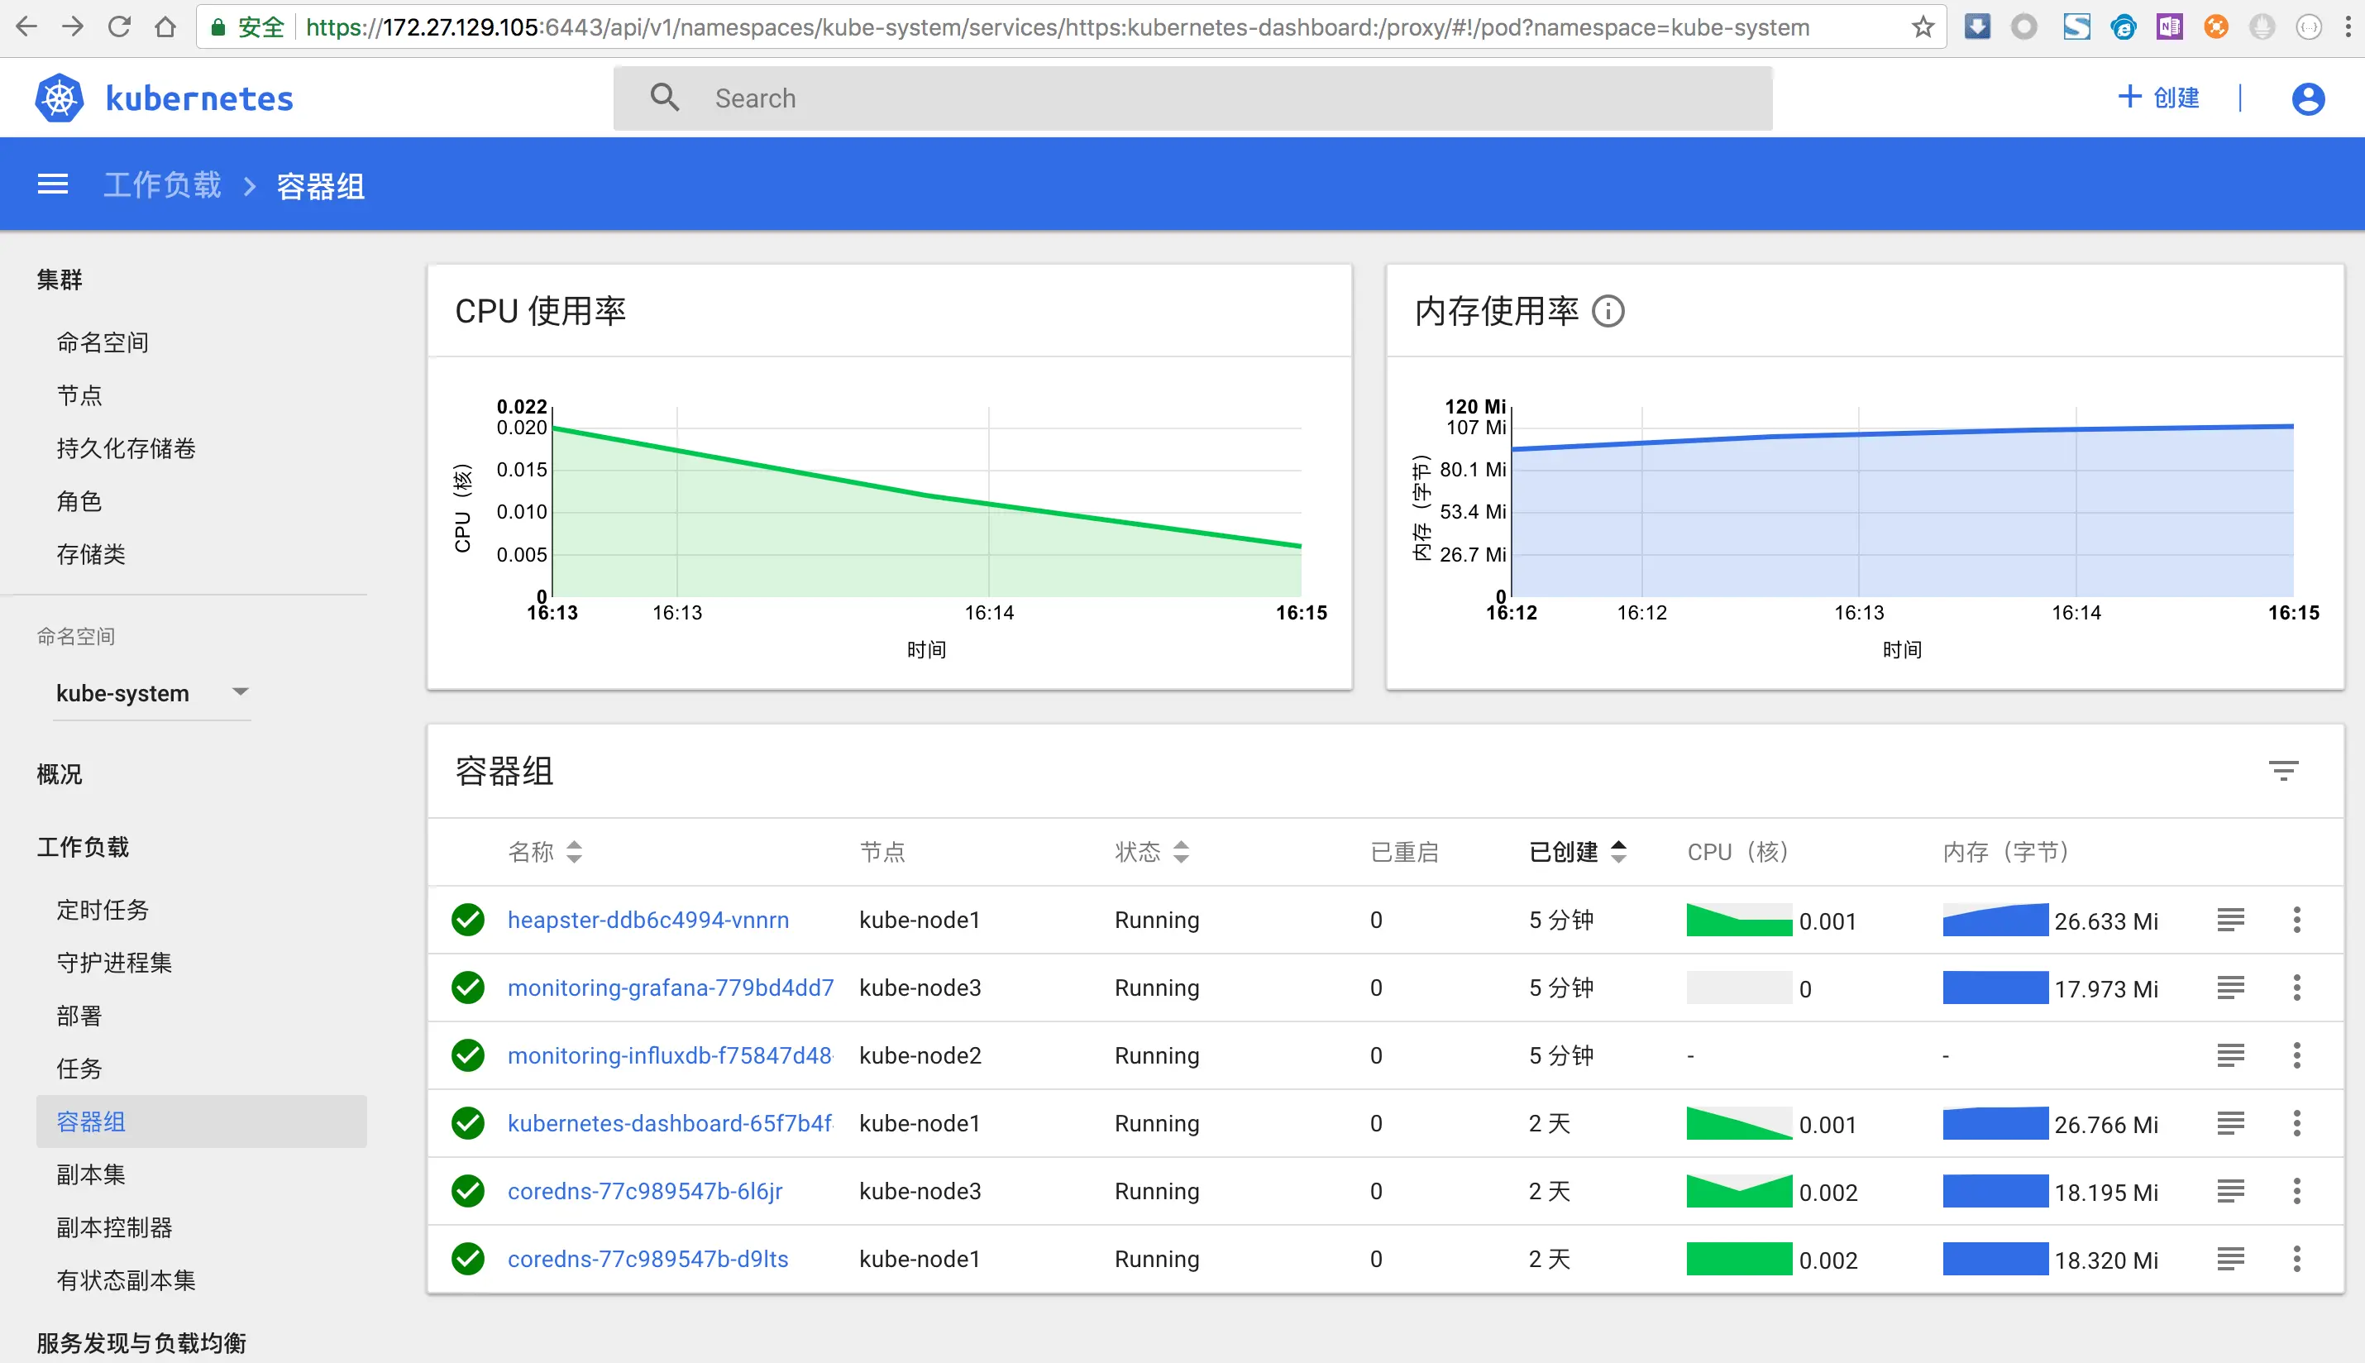The height and width of the screenshot is (1363, 2365).
Task: Bookmark page with the star icon
Action: click(x=1923, y=27)
